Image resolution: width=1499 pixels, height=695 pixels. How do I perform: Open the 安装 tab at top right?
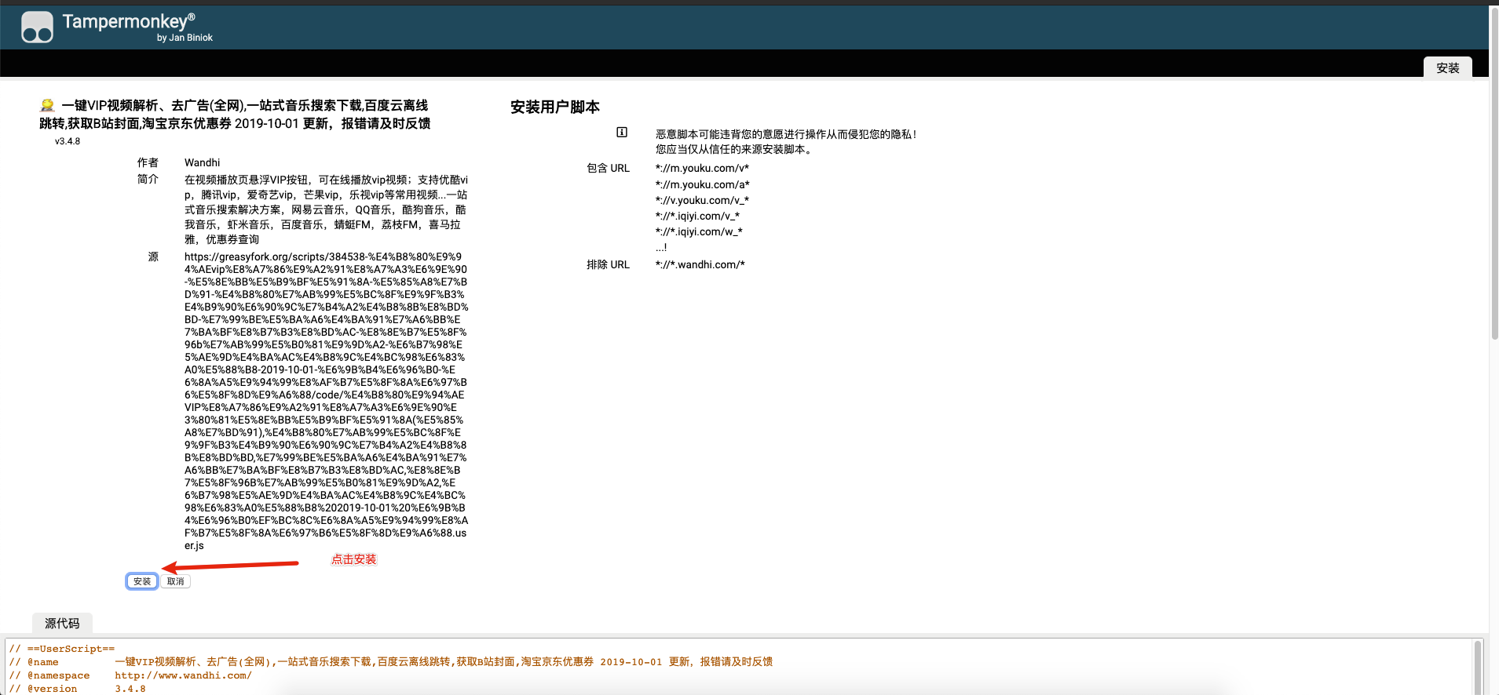pyautogui.click(x=1447, y=67)
